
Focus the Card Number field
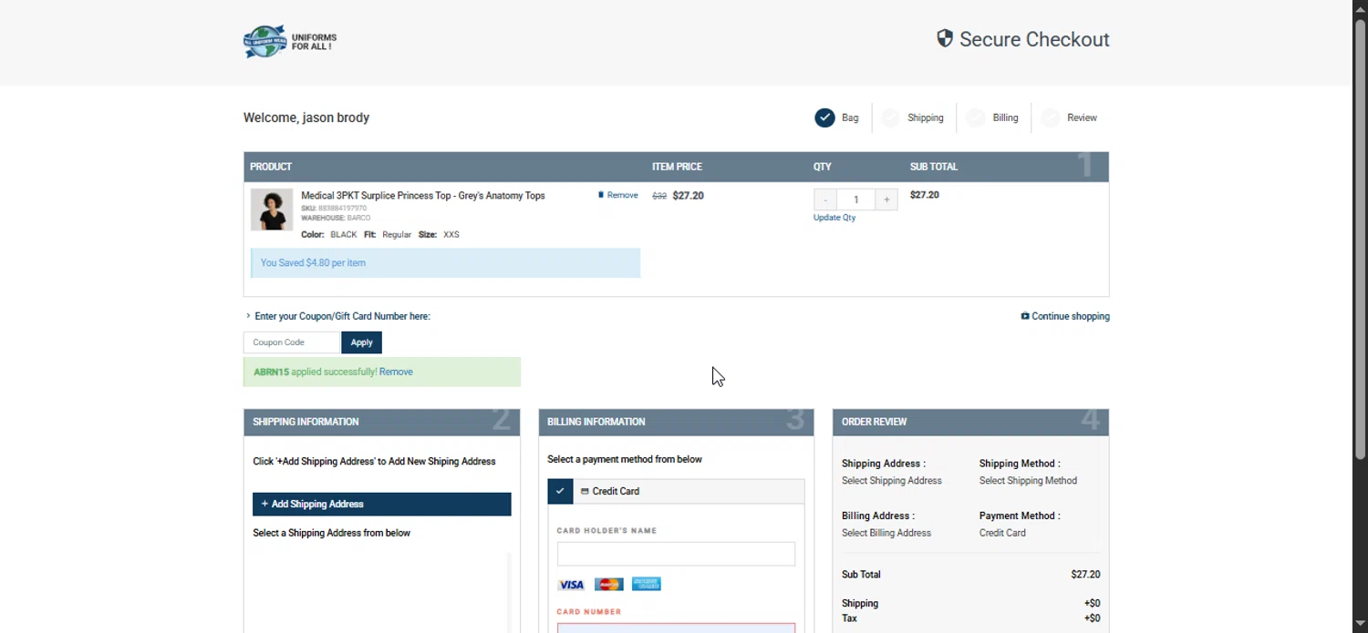676,628
